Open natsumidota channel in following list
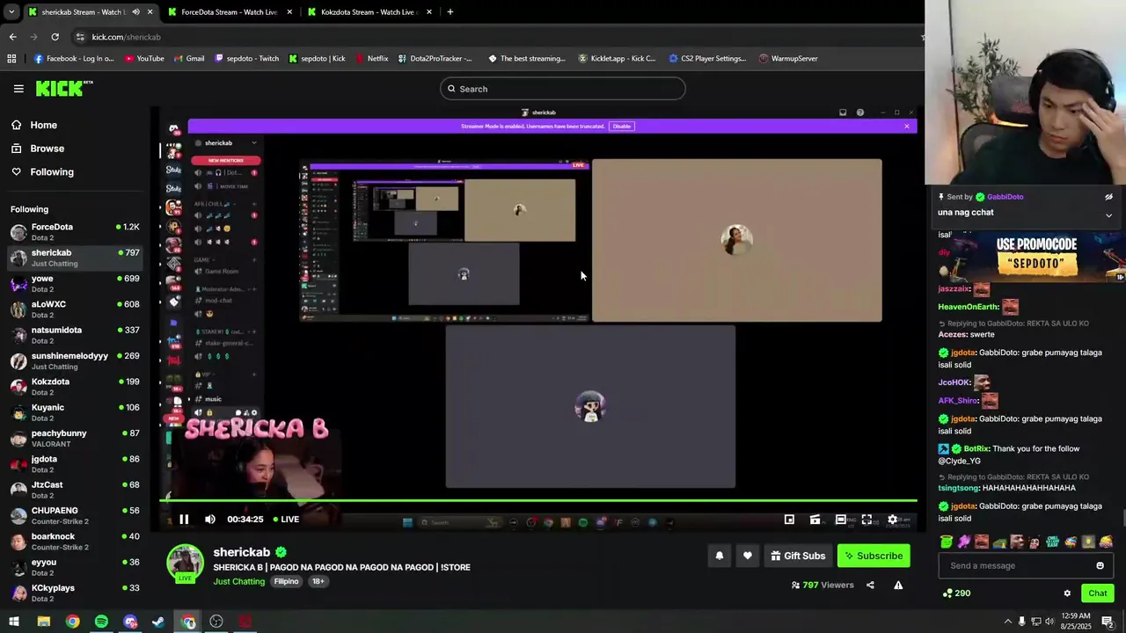Screen dimensions: 1126x633 pyautogui.click(x=75, y=335)
